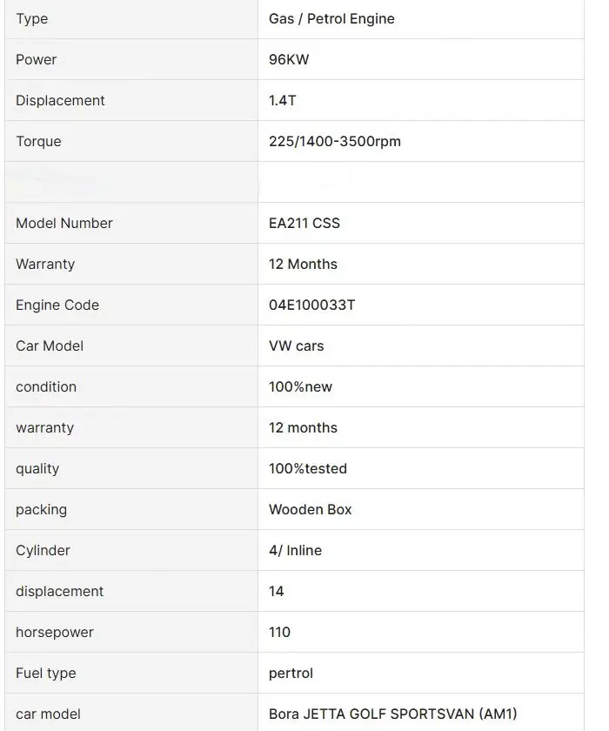Screen dimensions: 609x731
Task: Click the '12 Months' Warranty value
Action: (303, 264)
